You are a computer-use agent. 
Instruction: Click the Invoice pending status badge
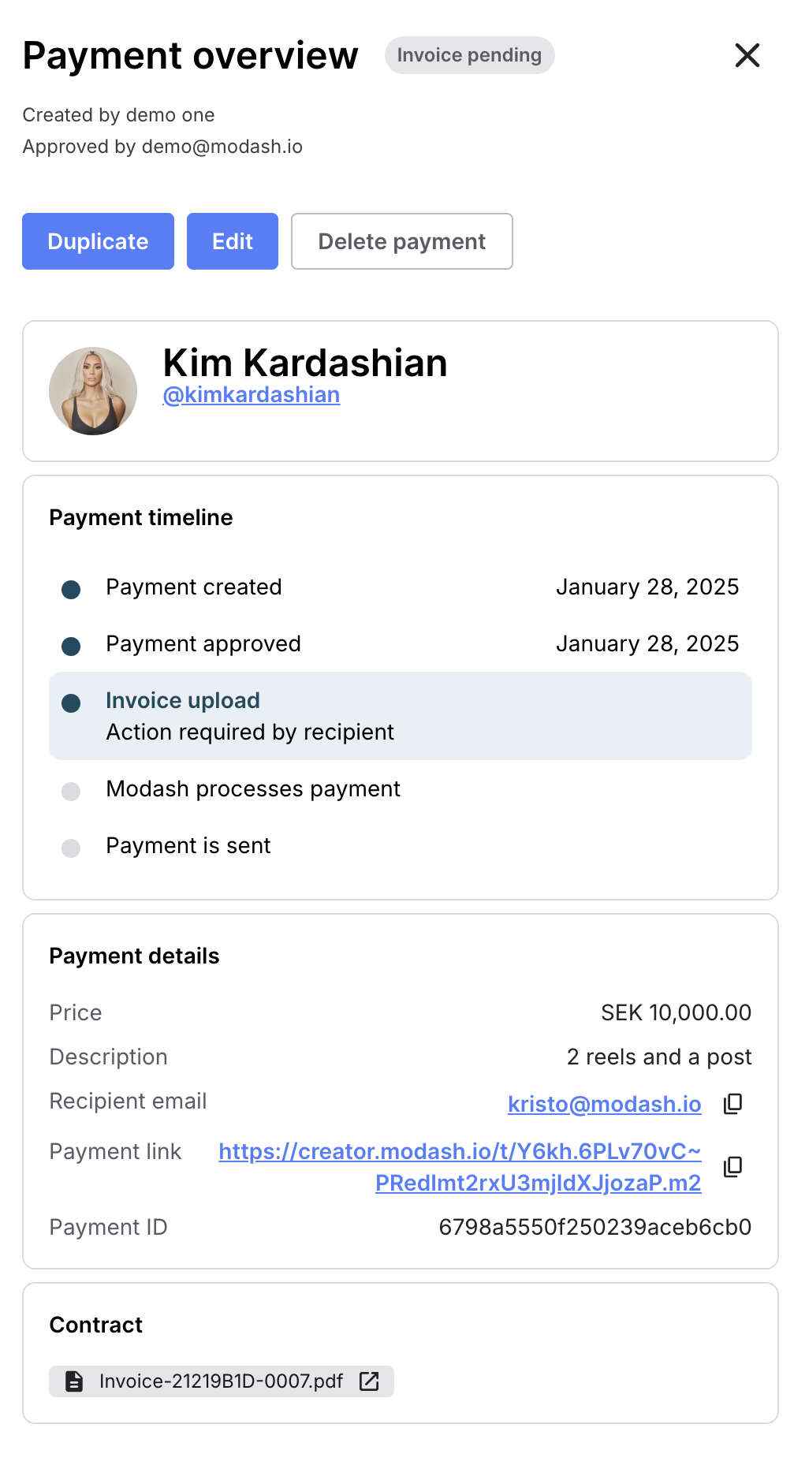[x=469, y=55]
